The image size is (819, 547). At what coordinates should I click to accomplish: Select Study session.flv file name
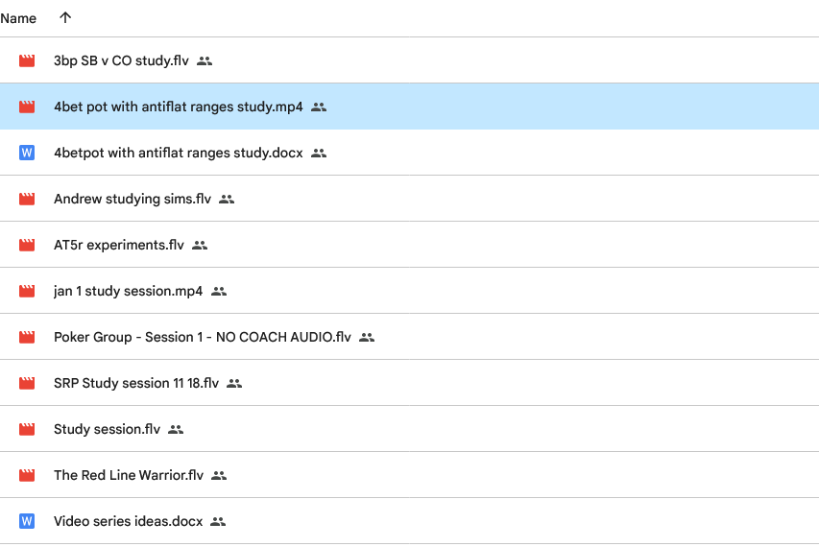tap(107, 430)
